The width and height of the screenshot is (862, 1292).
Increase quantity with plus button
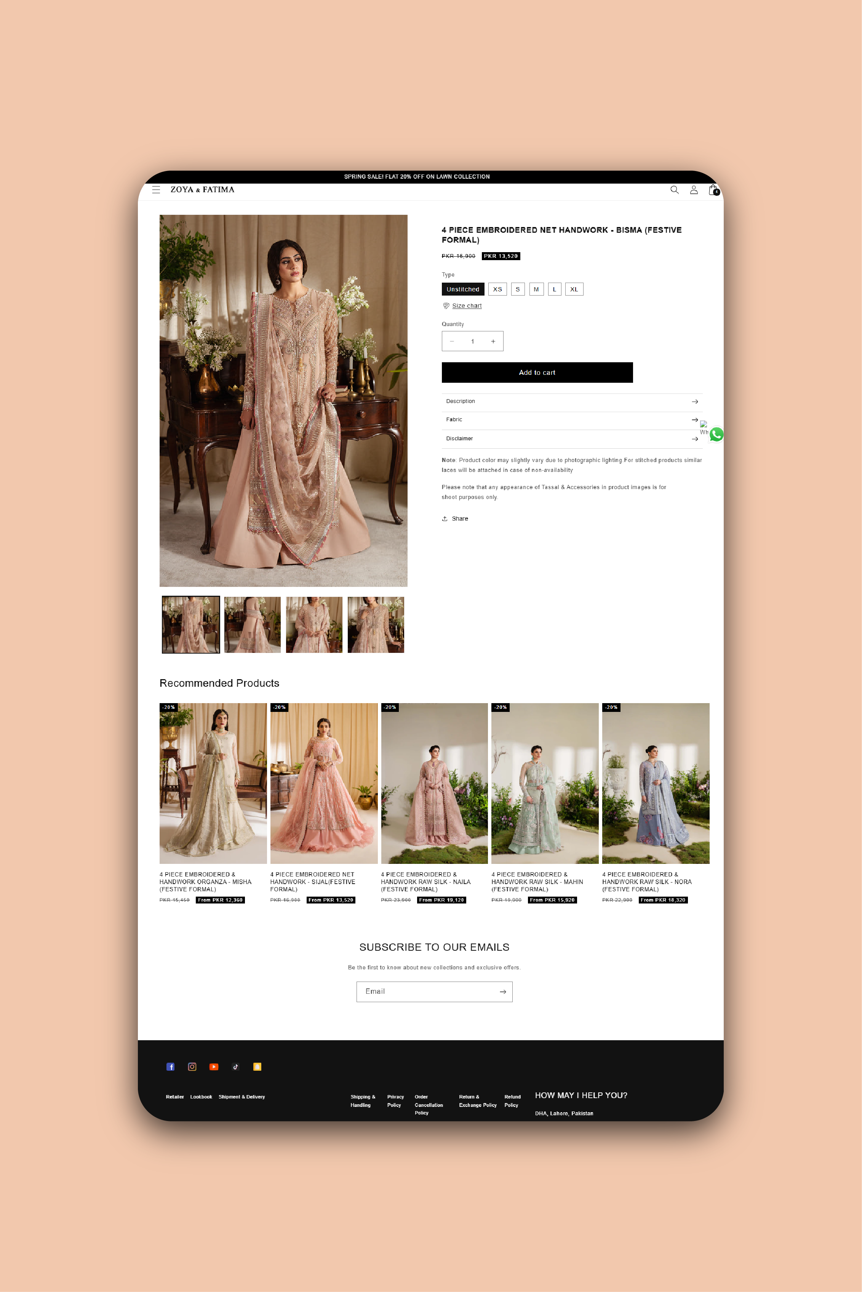tap(493, 341)
